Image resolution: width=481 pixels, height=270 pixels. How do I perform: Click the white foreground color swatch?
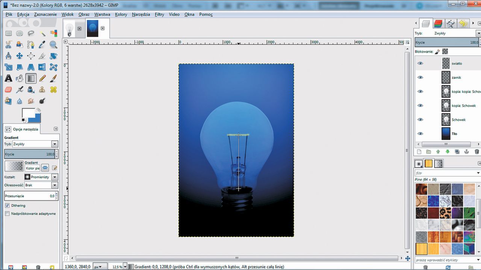27,113
